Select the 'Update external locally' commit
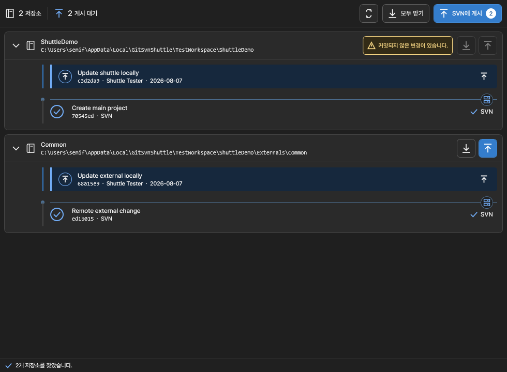Screen dimensions: 507x372 click(274, 179)
